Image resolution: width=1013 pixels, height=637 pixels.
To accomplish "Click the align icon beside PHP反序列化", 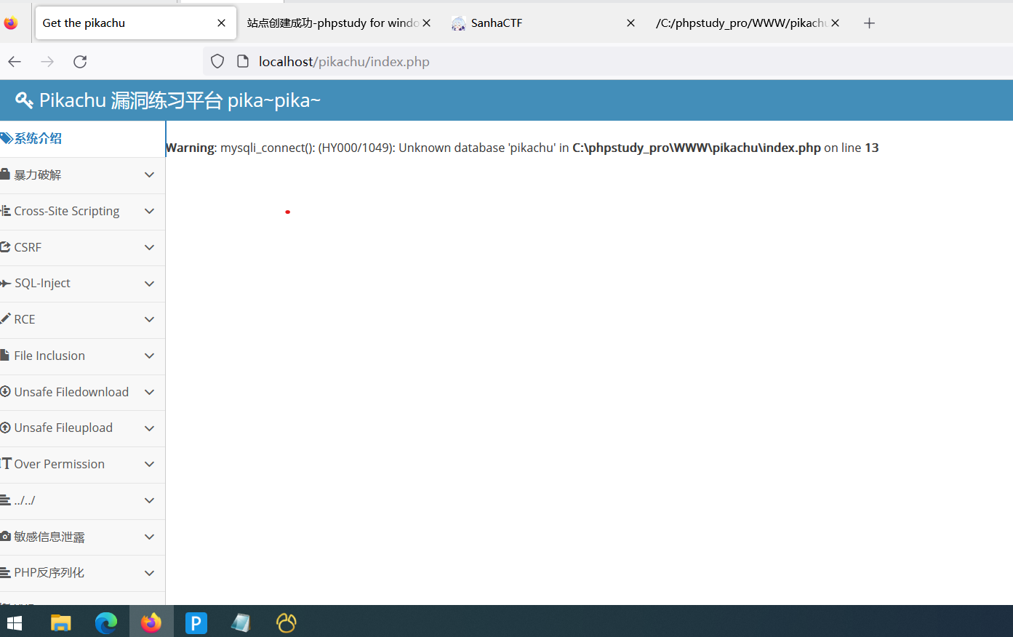I will point(6,573).
